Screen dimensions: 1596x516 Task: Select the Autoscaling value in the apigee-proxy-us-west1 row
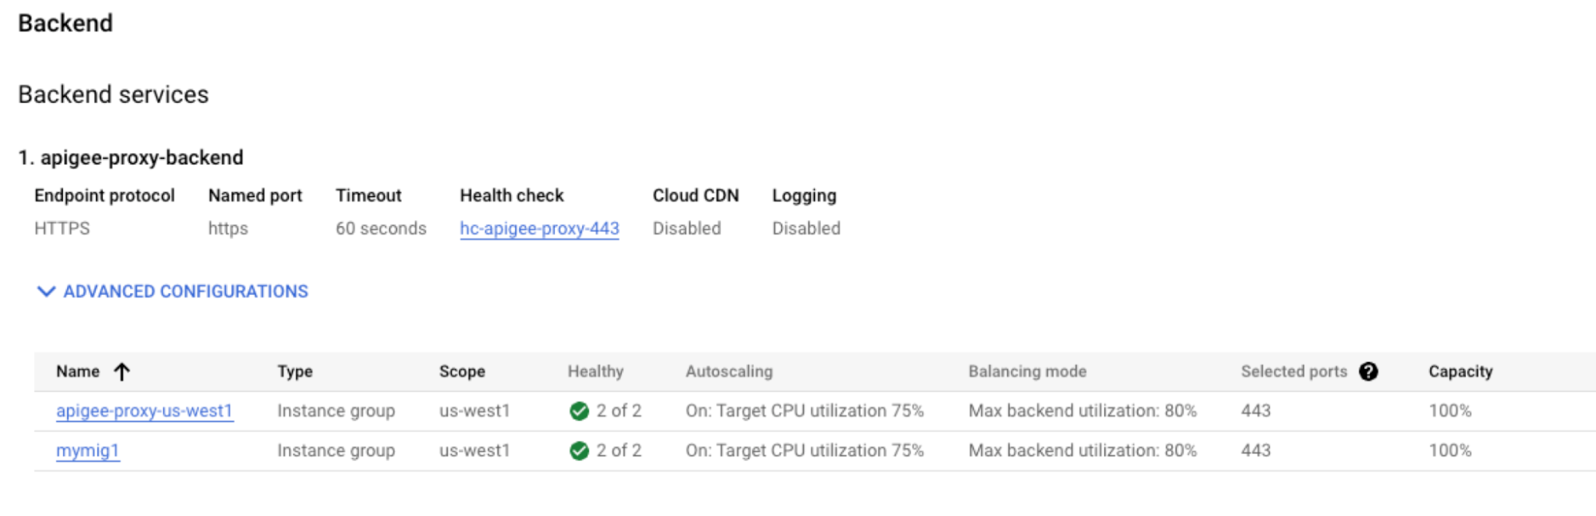coord(804,411)
